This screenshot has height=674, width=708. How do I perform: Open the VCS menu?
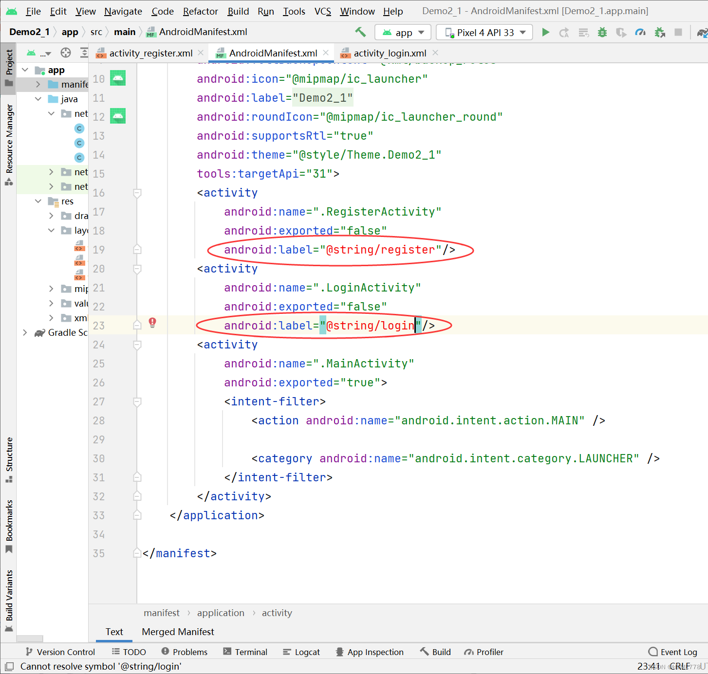coord(322,11)
